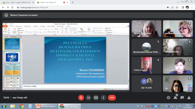Image resolution: width=195 pixels, height=109 pixels.
Task: Open the 'Ще 15 осіб' participants tile
Action: tap(146, 84)
